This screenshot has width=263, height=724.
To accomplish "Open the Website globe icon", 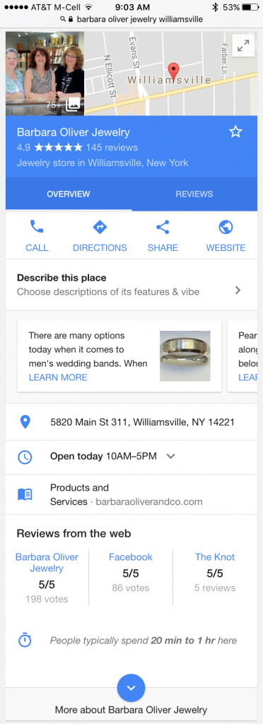I will (226, 227).
